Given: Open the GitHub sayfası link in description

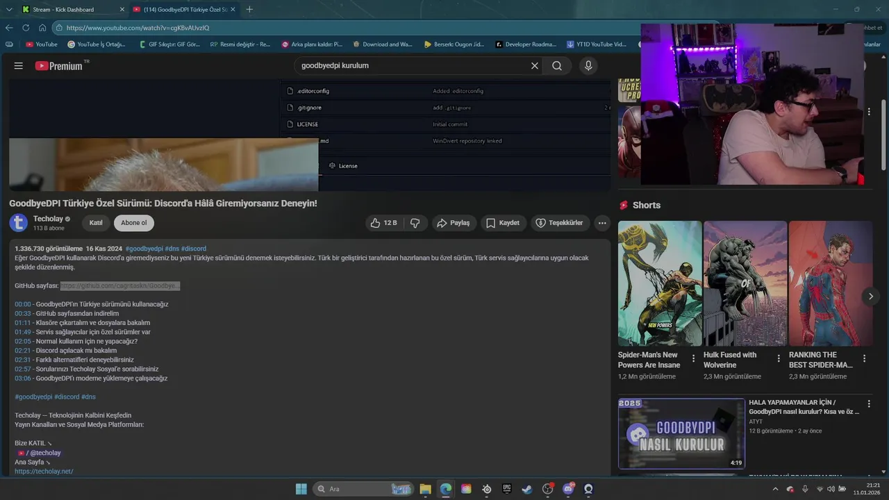Looking at the screenshot, I should (120, 286).
